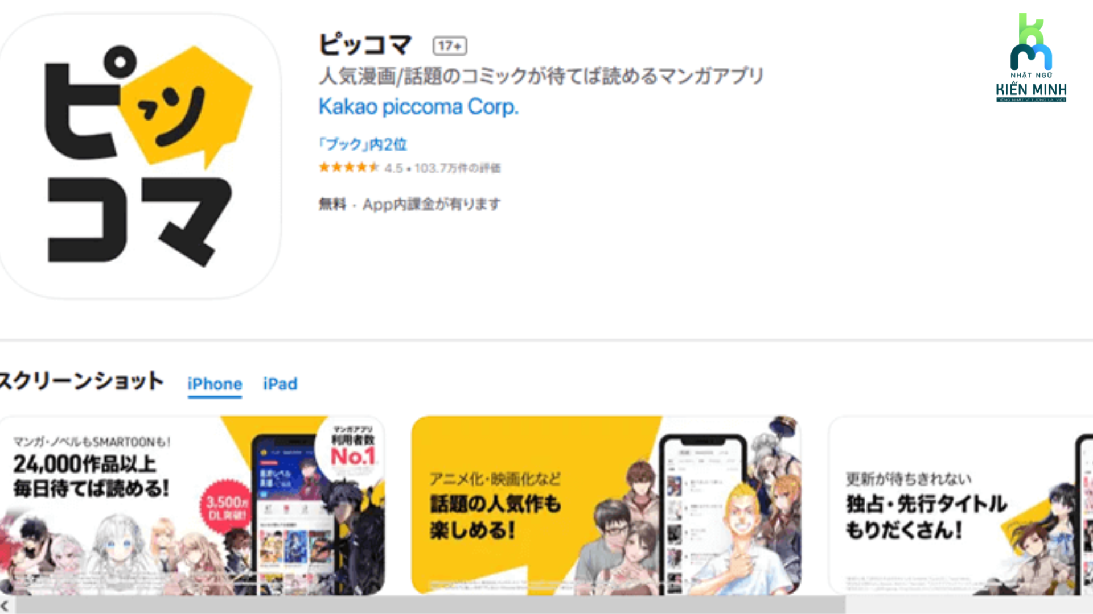Click the Kien Minh logo
1093x614 pixels.
click(1031, 58)
